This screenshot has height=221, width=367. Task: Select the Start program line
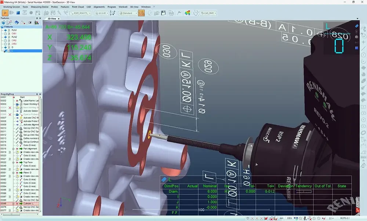pos(22,97)
